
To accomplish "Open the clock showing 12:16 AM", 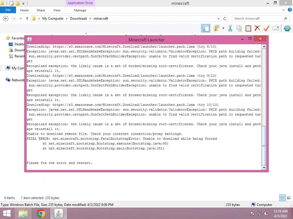I will tap(280, 213).
